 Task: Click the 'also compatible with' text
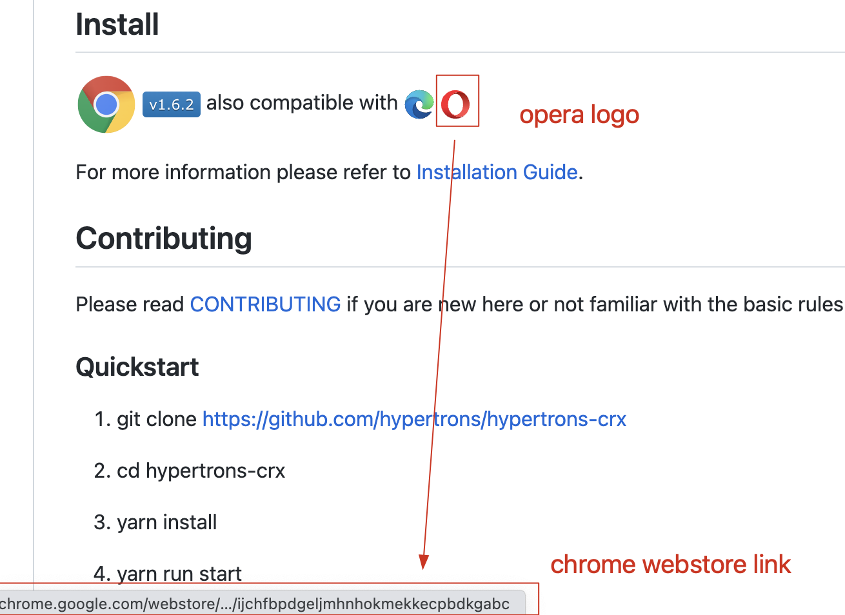click(302, 102)
